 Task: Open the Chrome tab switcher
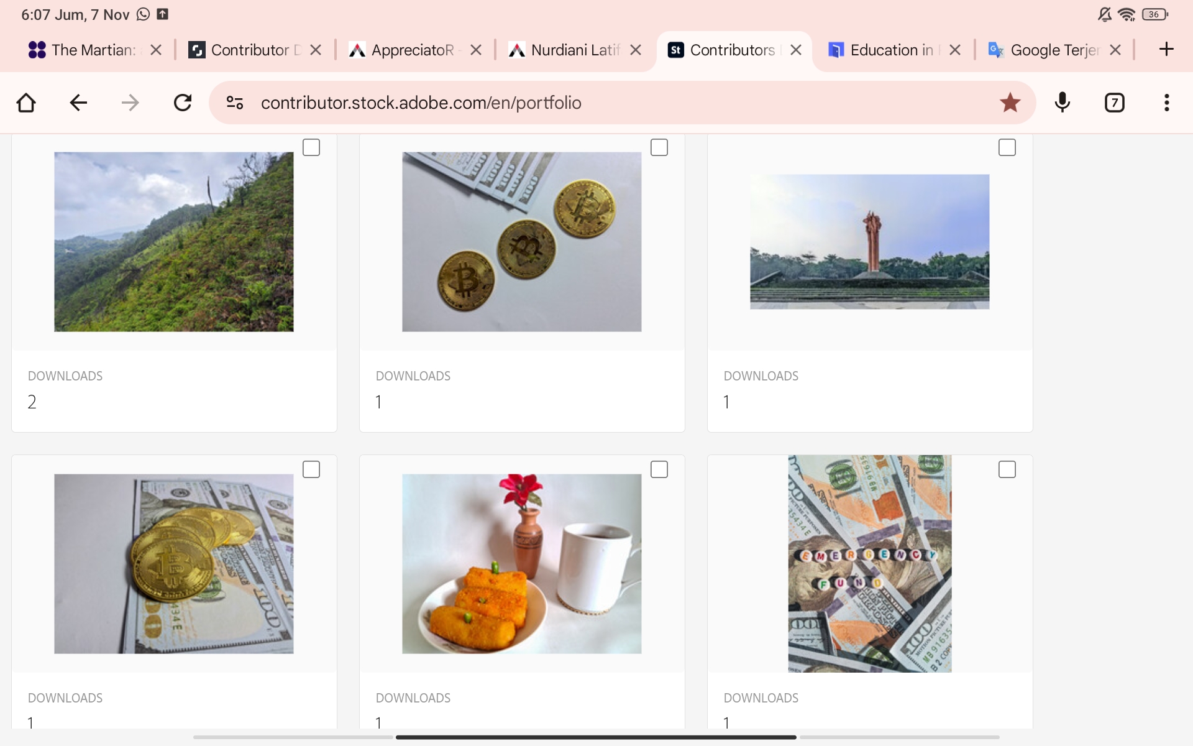pos(1114,102)
